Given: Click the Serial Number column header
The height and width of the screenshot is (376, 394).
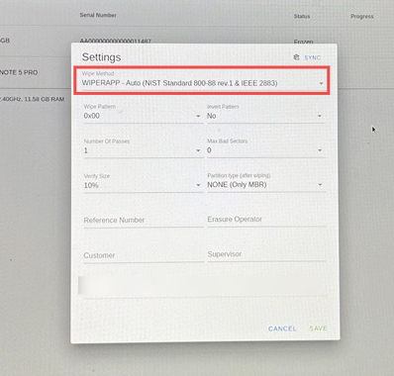Looking at the screenshot, I should (98, 15).
